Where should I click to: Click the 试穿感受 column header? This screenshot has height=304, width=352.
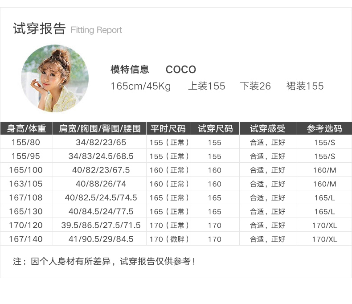coord(268,128)
